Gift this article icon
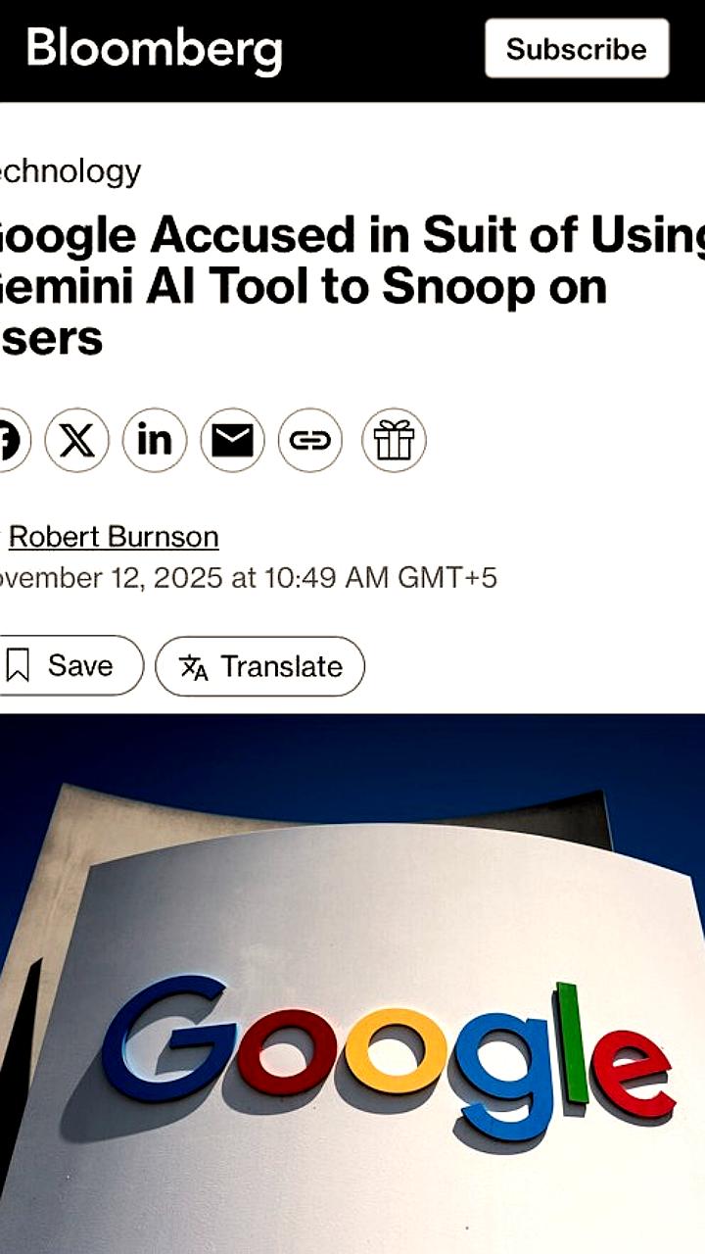 pyautogui.click(x=394, y=441)
